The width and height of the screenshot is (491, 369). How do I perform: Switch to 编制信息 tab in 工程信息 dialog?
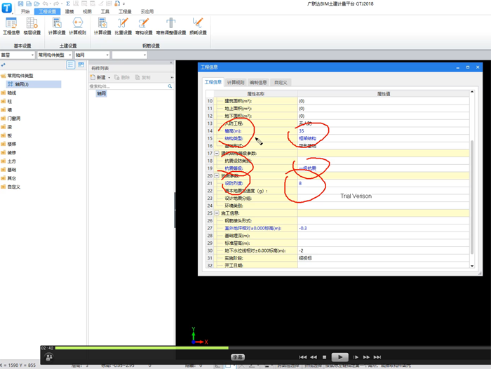258,82
